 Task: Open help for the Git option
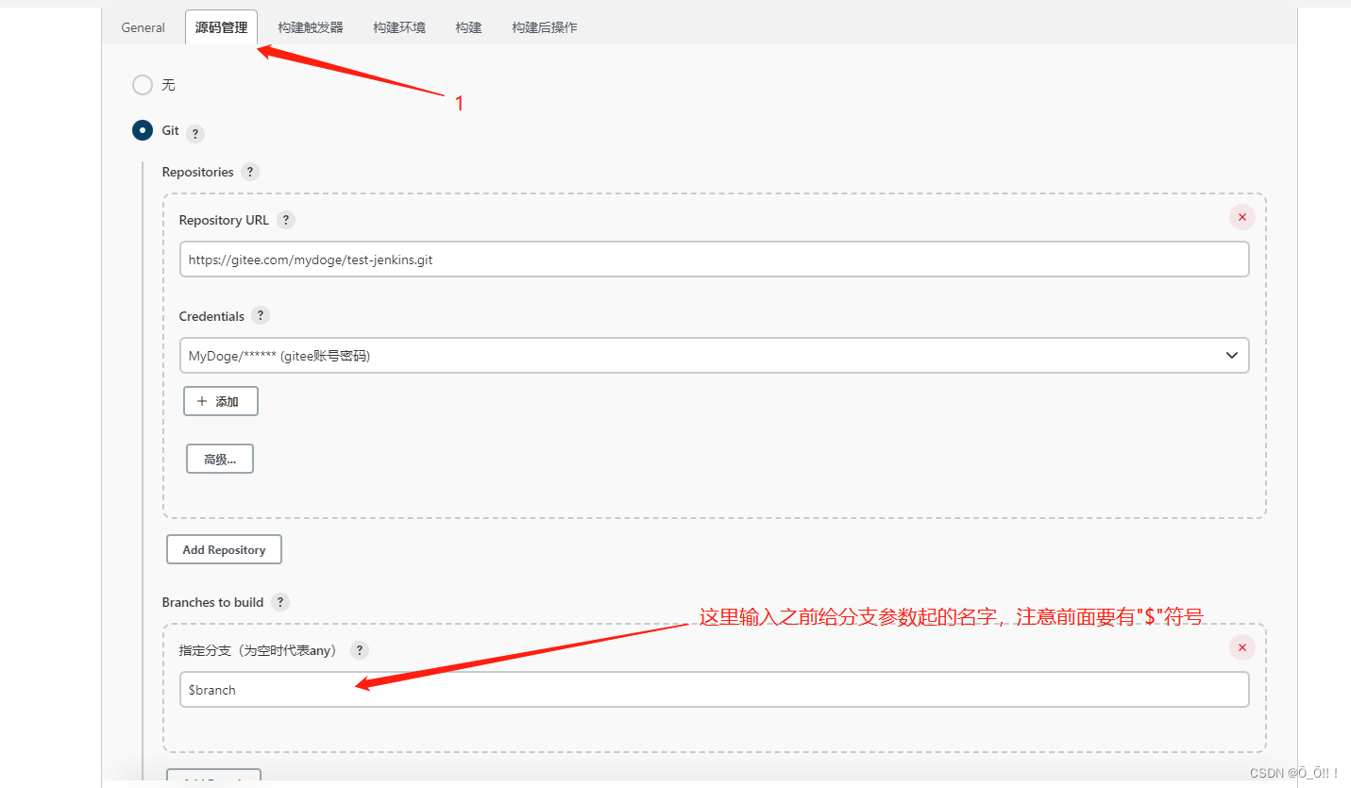[195, 134]
